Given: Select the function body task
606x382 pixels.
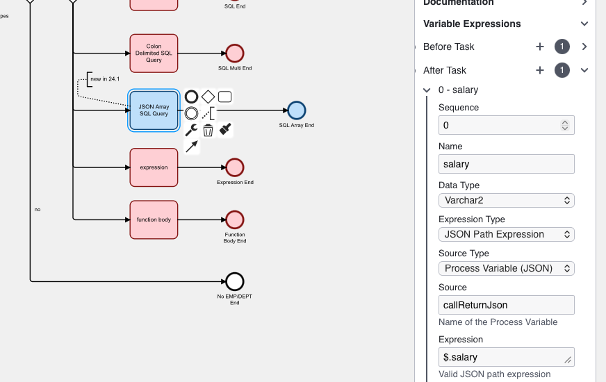Looking at the screenshot, I should [154, 219].
